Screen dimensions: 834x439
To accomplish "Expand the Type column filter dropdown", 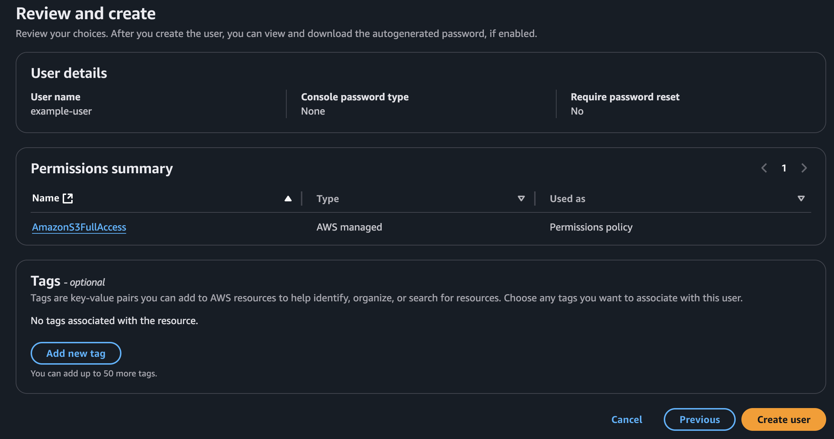I will (x=521, y=198).
